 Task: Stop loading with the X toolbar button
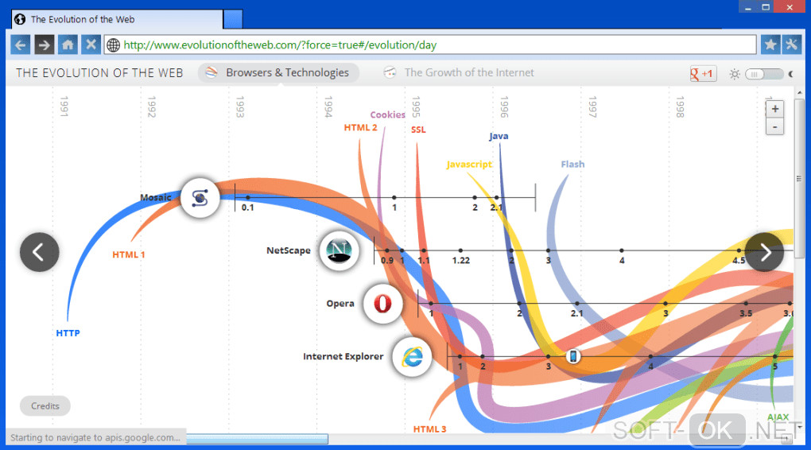91,45
